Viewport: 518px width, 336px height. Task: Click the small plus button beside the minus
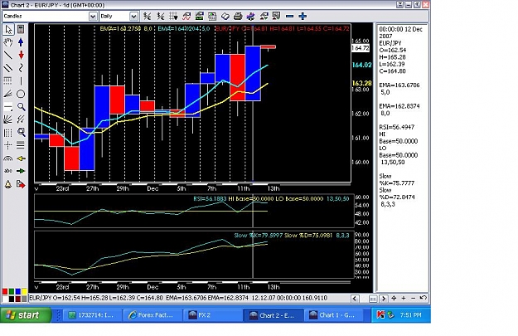(x=404, y=298)
